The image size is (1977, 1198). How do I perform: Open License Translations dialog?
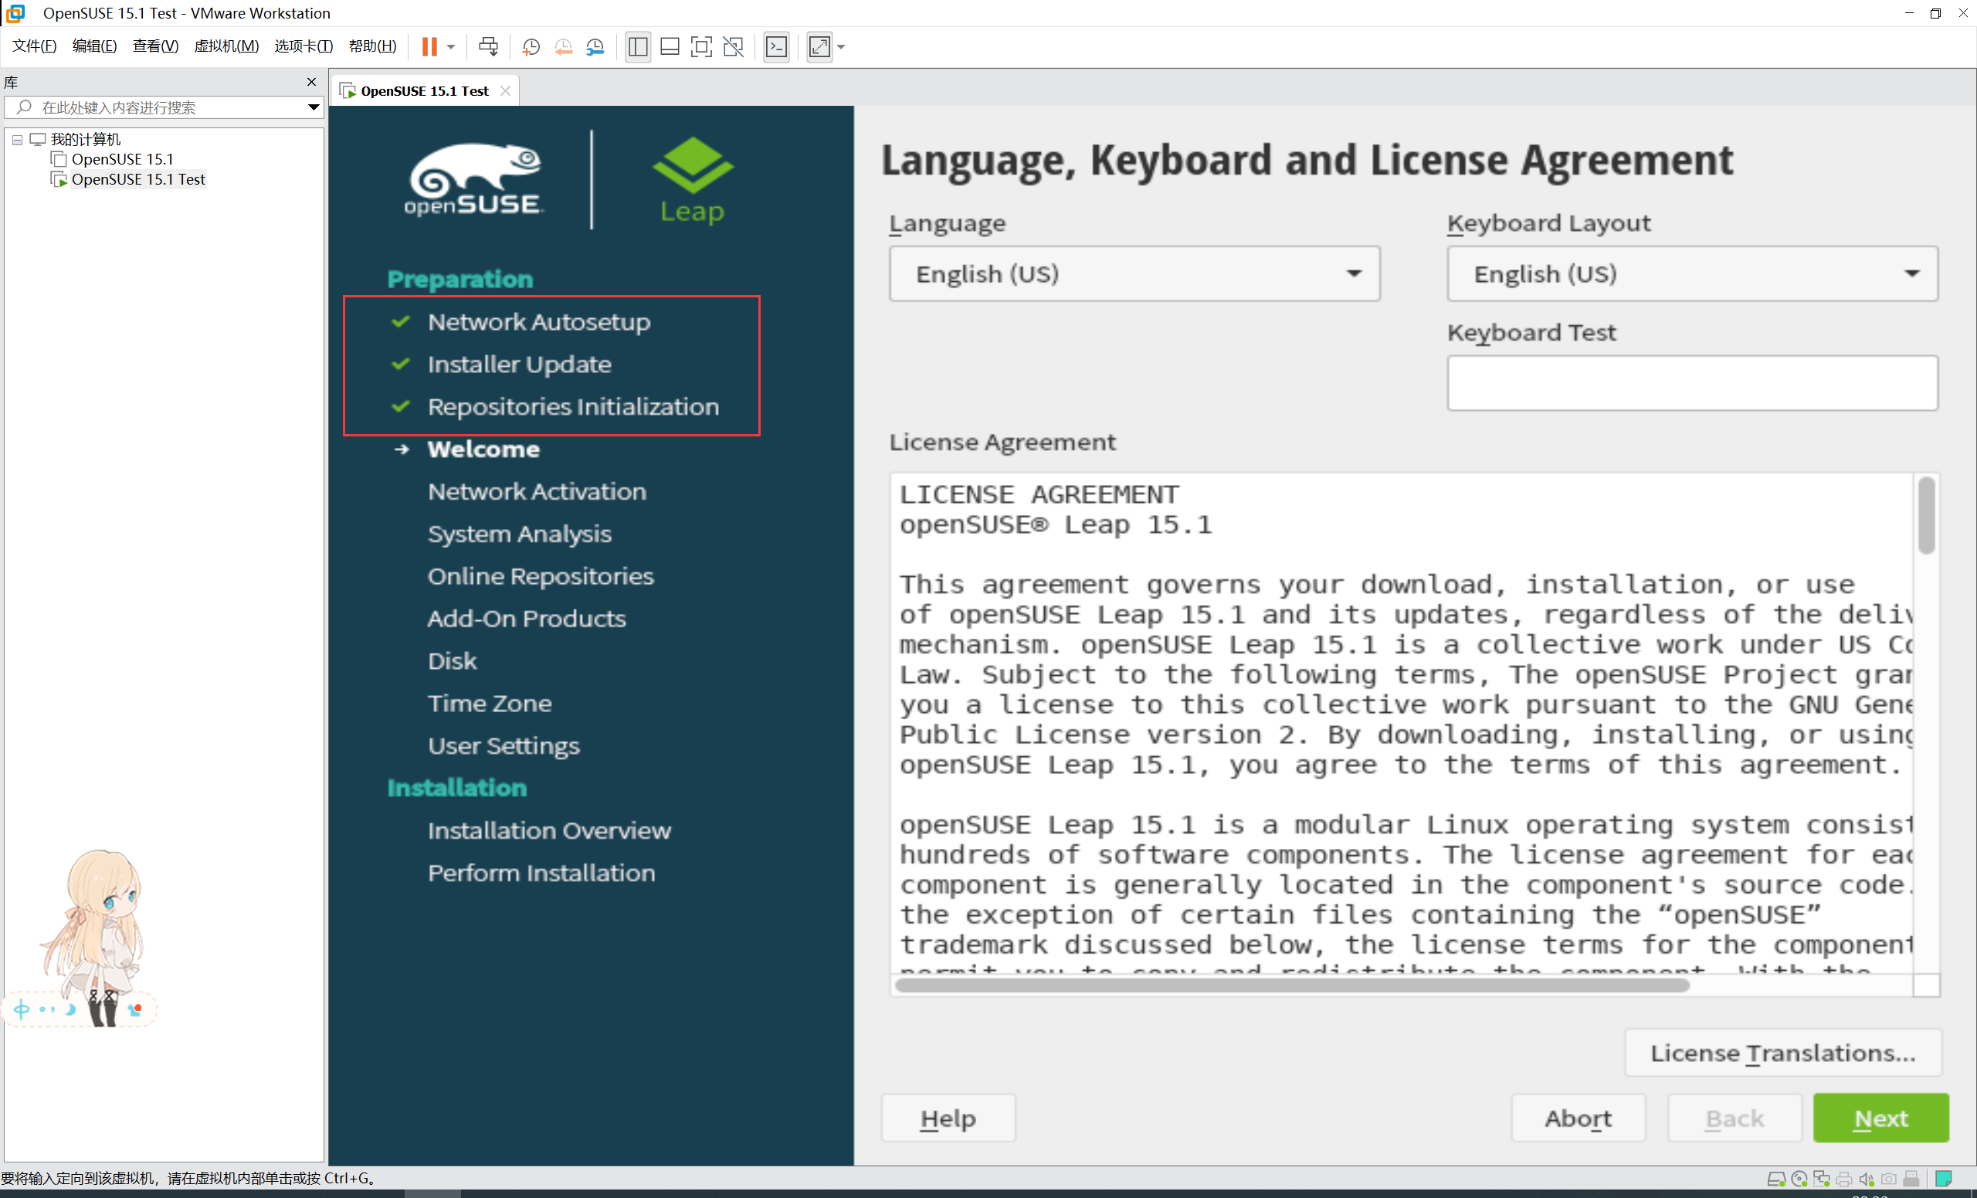coord(1782,1053)
